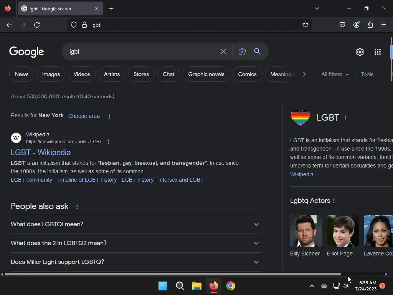Click the Google logo
393x295 pixels.
pos(26,52)
